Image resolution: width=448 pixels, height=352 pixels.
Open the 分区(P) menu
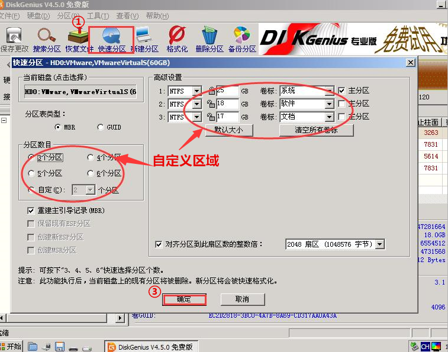68,16
